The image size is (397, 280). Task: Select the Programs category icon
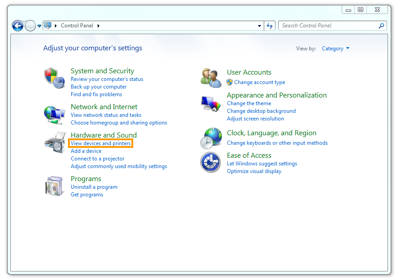(x=54, y=185)
